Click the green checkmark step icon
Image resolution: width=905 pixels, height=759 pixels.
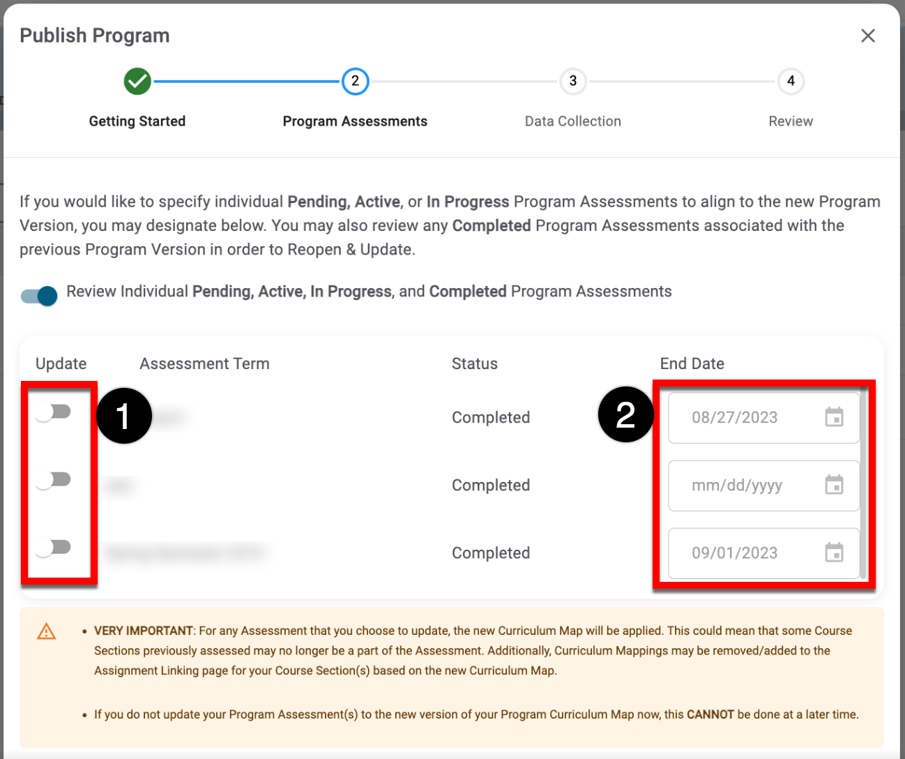pyautogui.click(x=137, y=82)
